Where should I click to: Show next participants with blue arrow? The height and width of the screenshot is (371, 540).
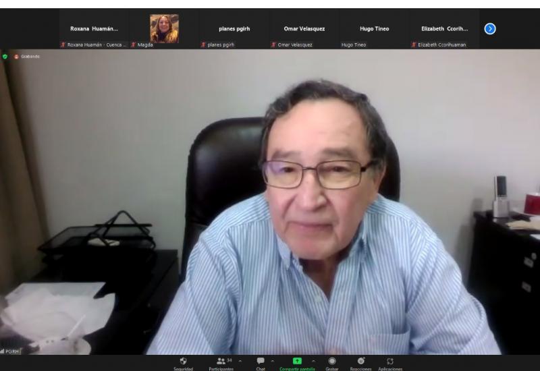point(490,28)
